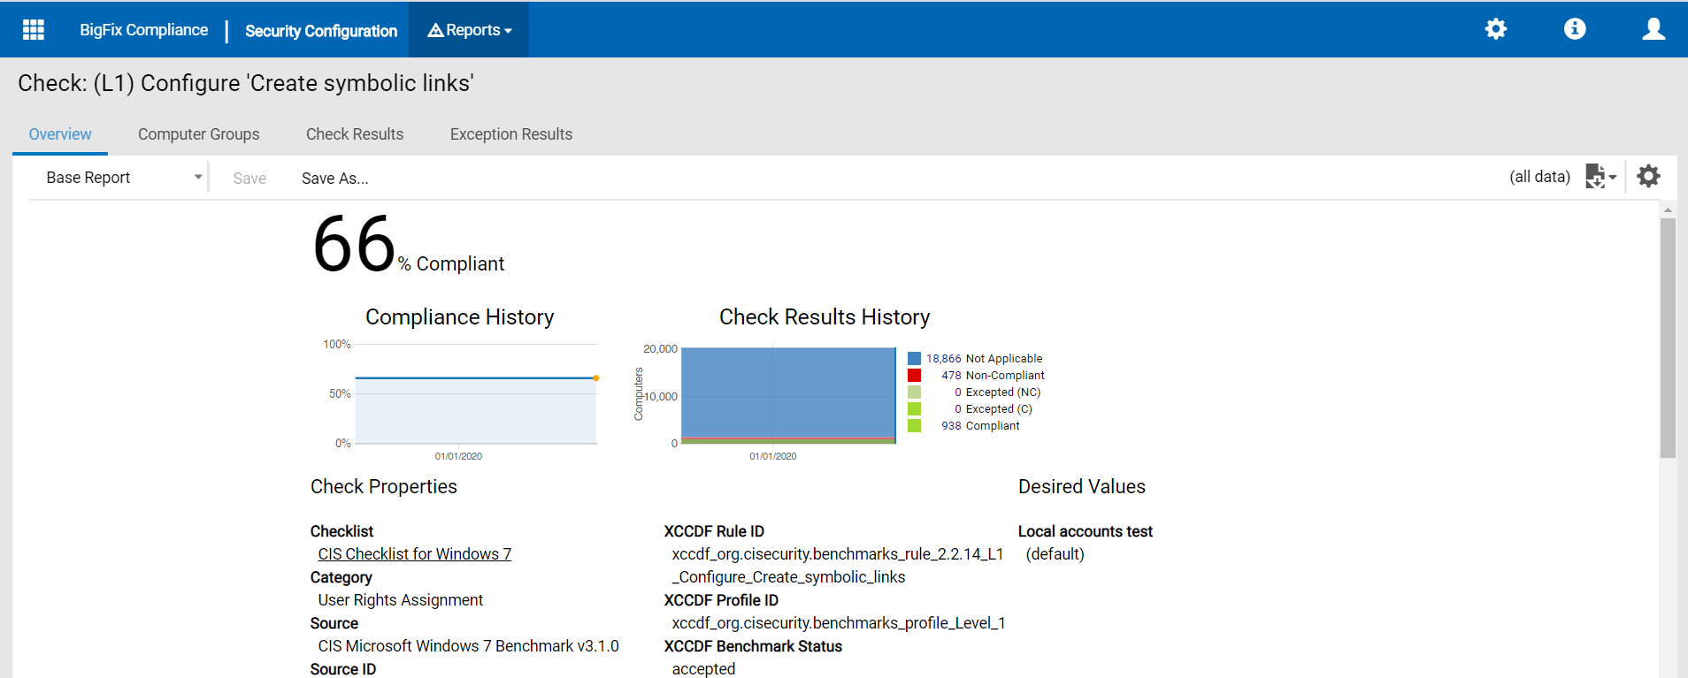Image resolution: width=1688 pixels, height=678 pixels.
Task: Select the Exception Results tab
Action: point(511,134)
